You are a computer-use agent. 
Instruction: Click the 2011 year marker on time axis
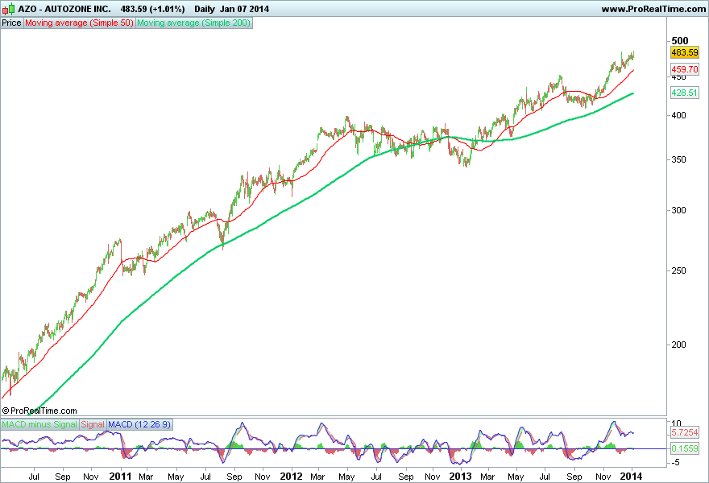click(x=120, y=477)
